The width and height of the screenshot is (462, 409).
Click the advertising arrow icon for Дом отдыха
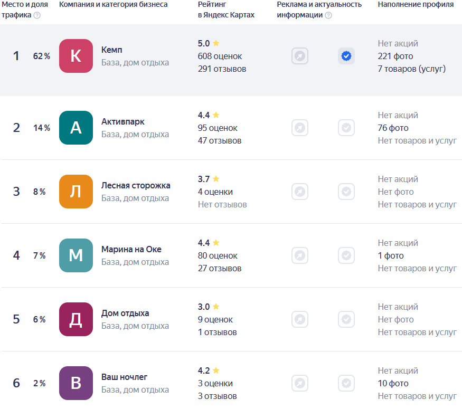click(300, 319)
